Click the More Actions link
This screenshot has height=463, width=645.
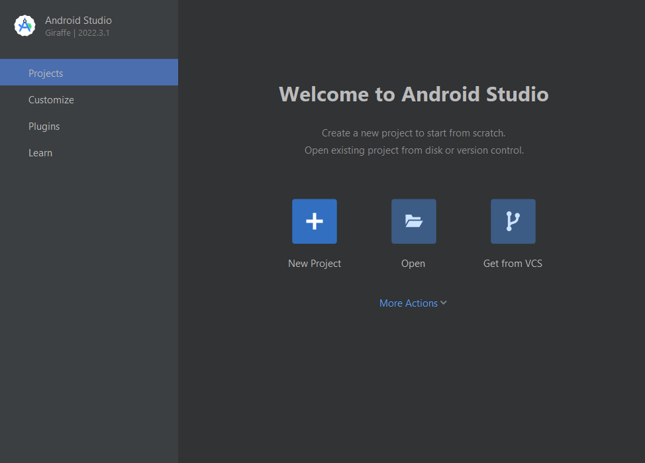pos(408,303)
